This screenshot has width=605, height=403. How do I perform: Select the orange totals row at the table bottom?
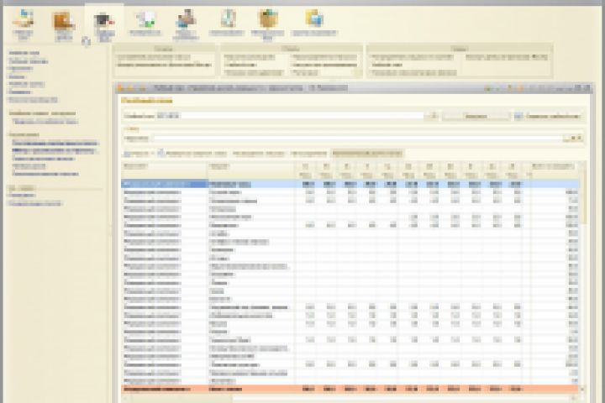click(350, 389)
